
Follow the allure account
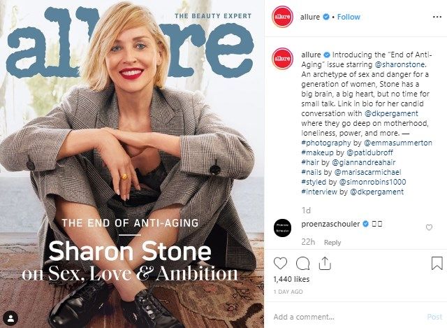pyautogui.click(x=349, y=17)
